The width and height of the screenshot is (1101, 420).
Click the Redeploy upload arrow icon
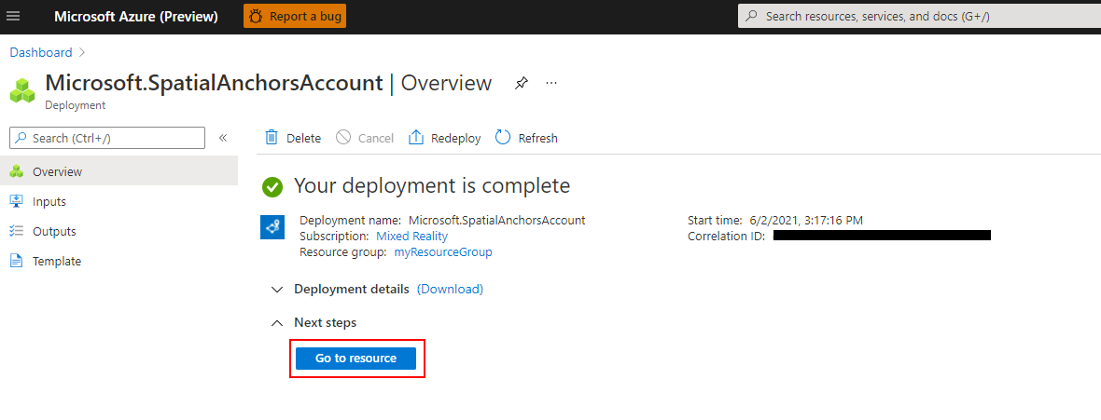[x=416, y=138]
